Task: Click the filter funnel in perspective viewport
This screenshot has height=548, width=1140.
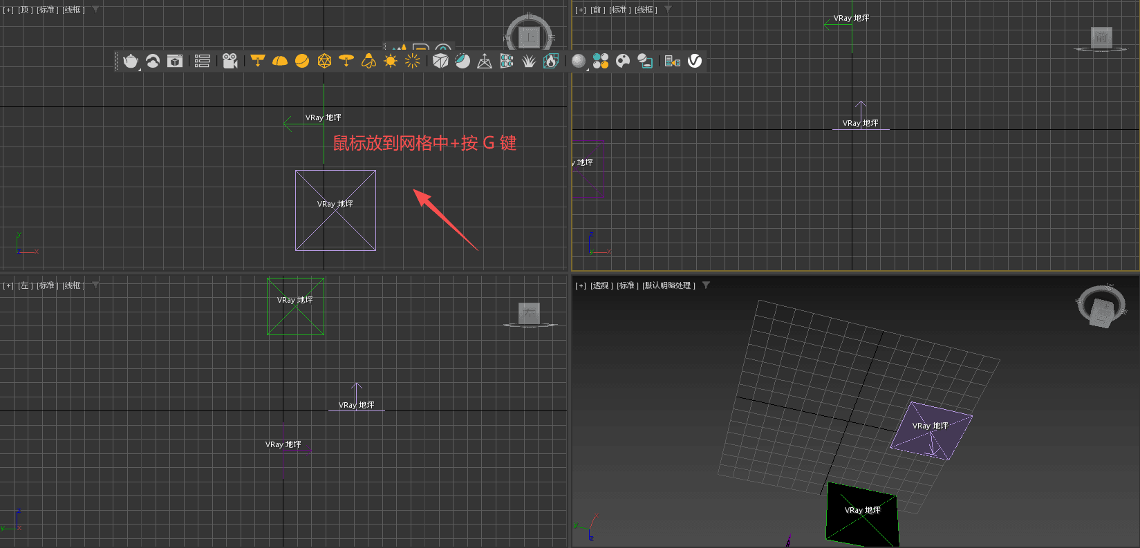Action: pyautogui.click(x=706, y=285)
